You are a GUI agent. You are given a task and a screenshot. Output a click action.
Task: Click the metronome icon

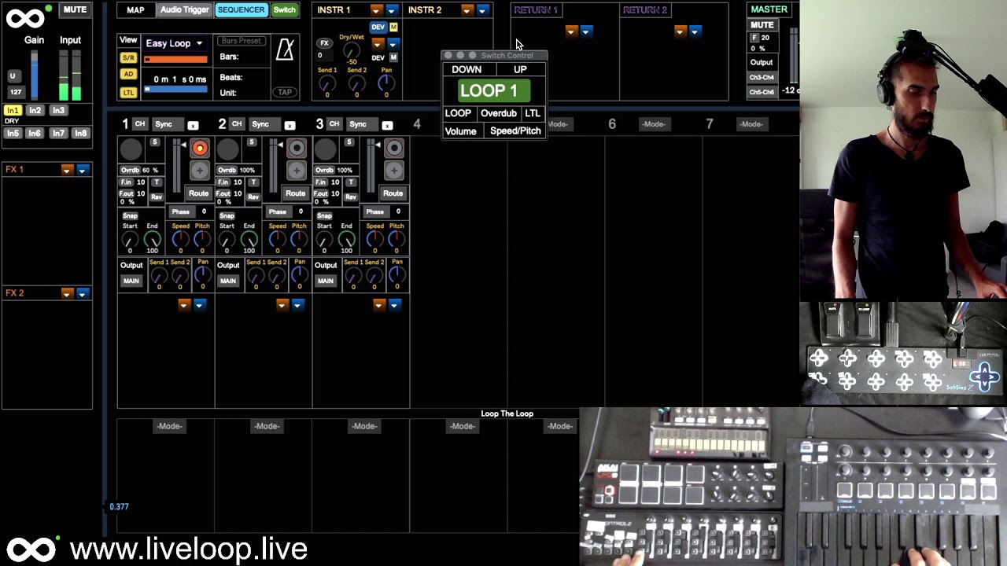(x=285, y=50)
